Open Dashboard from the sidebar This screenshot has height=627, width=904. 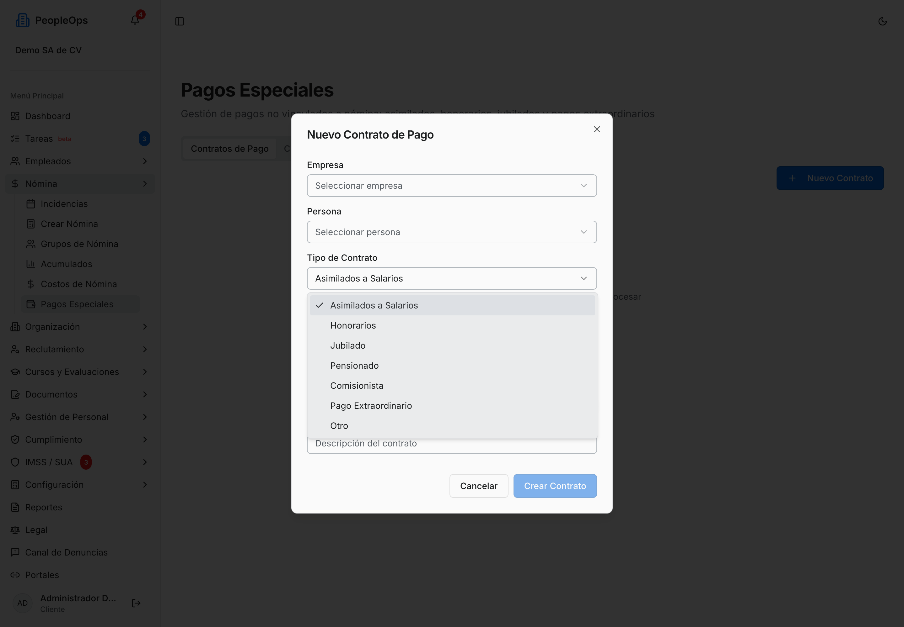(80, 116)
